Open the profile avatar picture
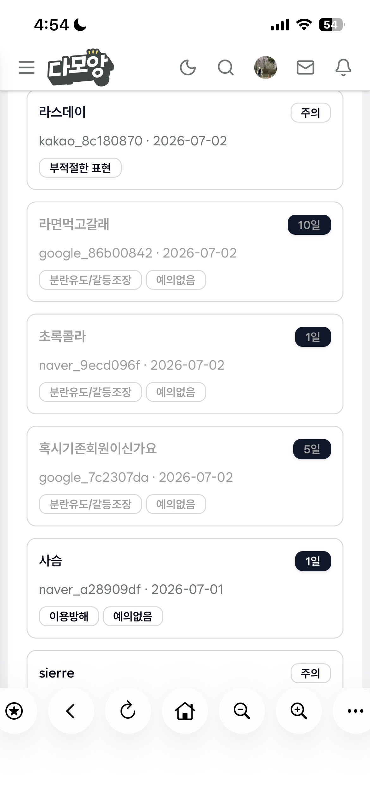The height and width of the screenshot is (802, 370). click(x=266, y=67)
